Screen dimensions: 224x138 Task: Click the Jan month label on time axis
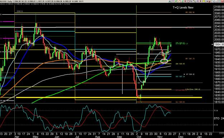point(199,137)
